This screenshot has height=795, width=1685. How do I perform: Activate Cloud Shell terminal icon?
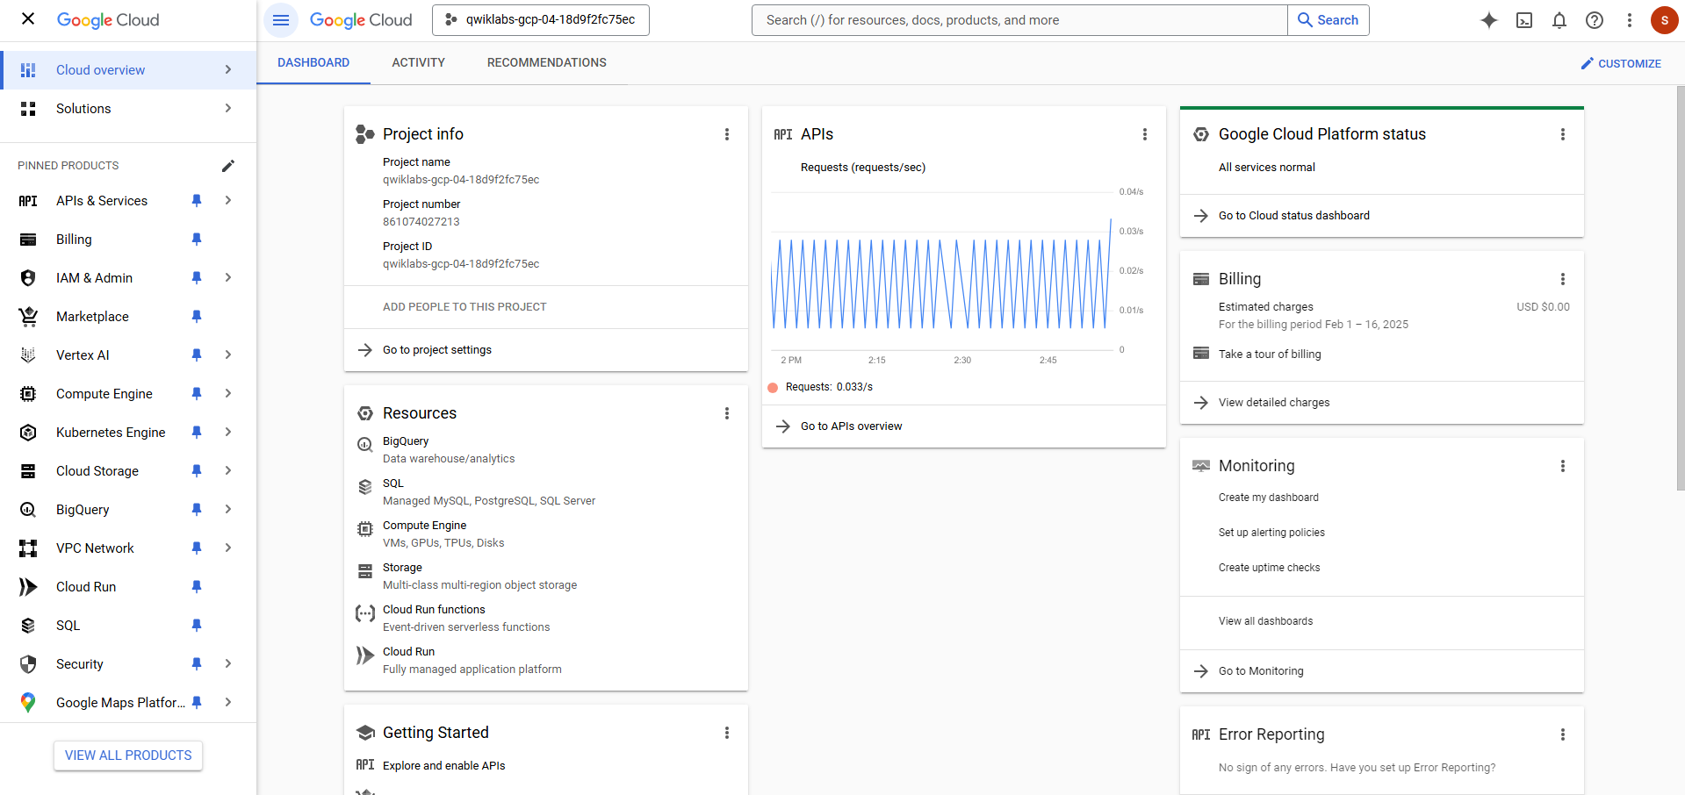pos(1524,20)
